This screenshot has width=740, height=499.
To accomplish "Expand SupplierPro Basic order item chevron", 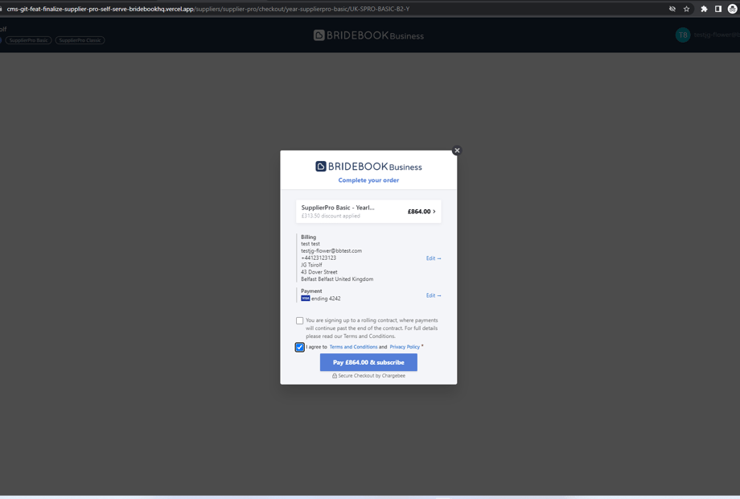I will coord(434,212).
